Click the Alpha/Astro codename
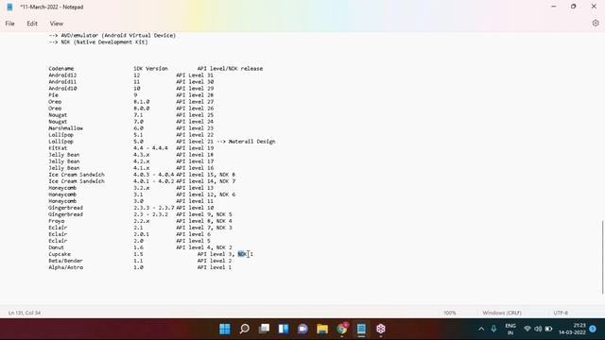 pyautogui.click(x=65, y=267)
